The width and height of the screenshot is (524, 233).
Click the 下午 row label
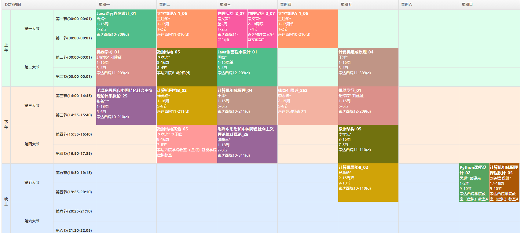click(x=6, y=125)
